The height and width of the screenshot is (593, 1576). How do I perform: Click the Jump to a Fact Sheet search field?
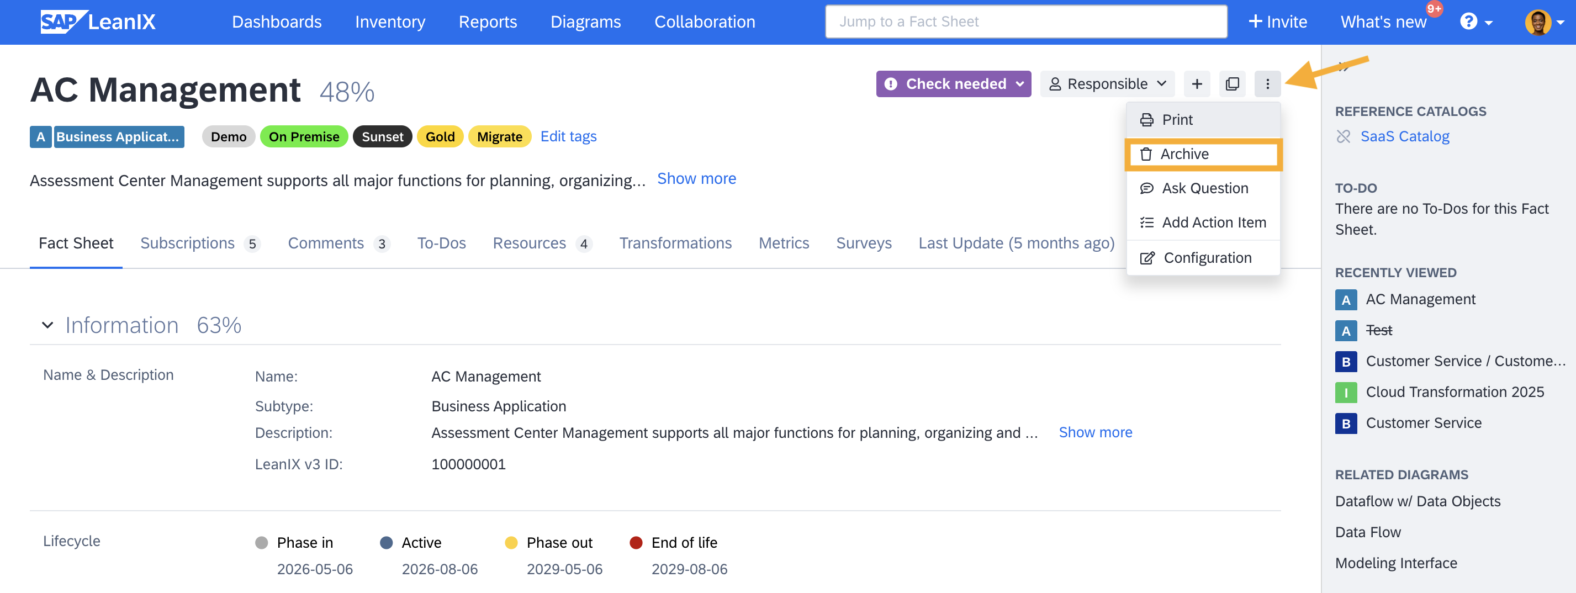(x=1026, y=22)
